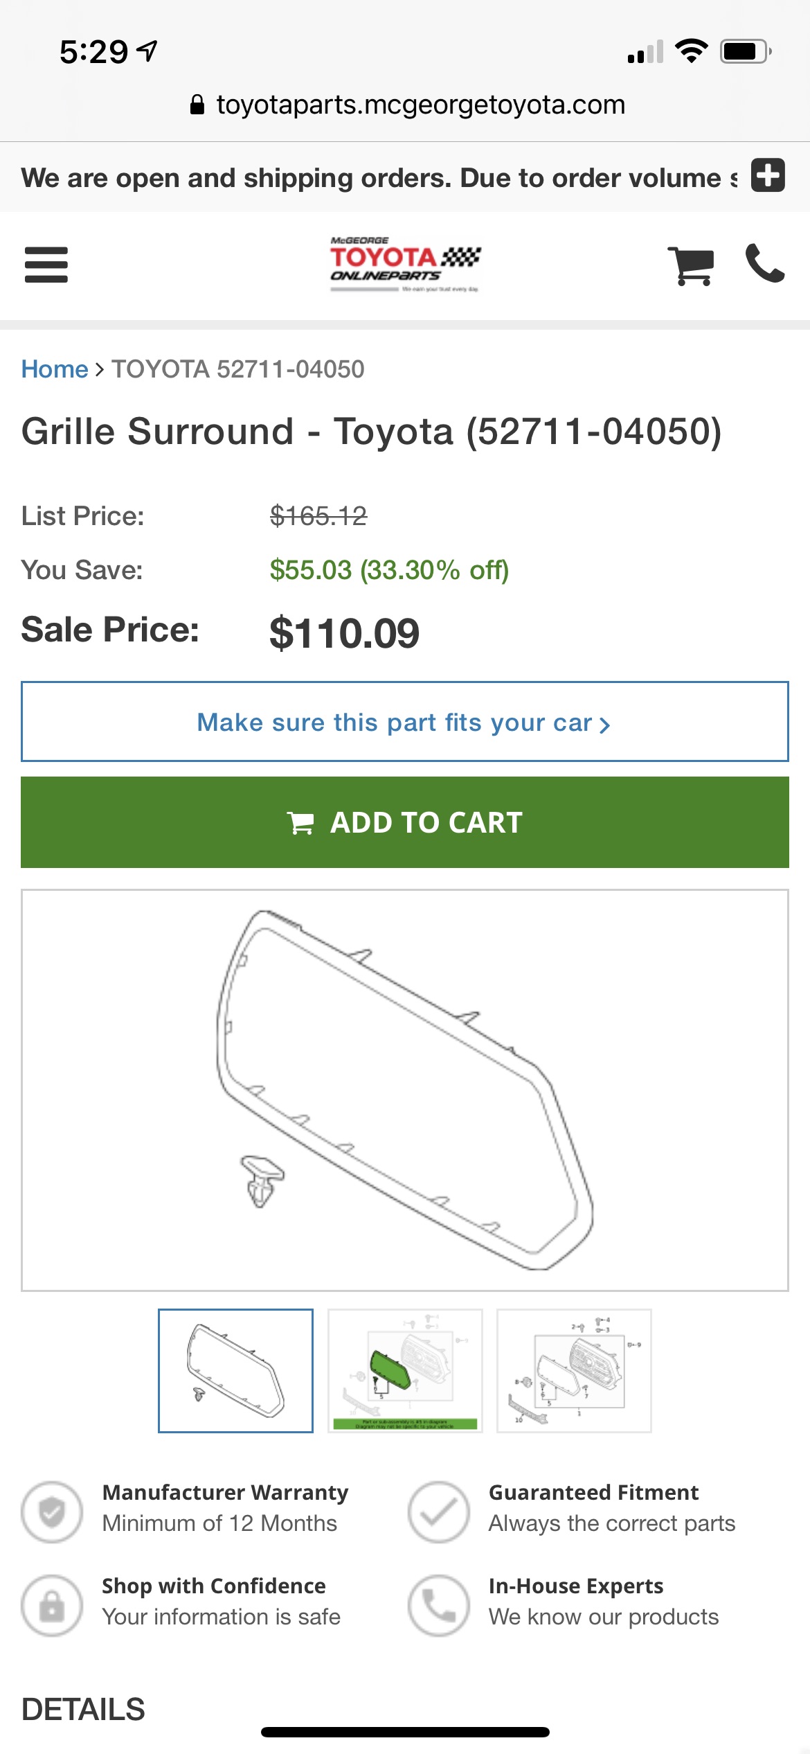Tap the DETAILS section heading
Screen dimensions: 810x1754
point(84,1710)
